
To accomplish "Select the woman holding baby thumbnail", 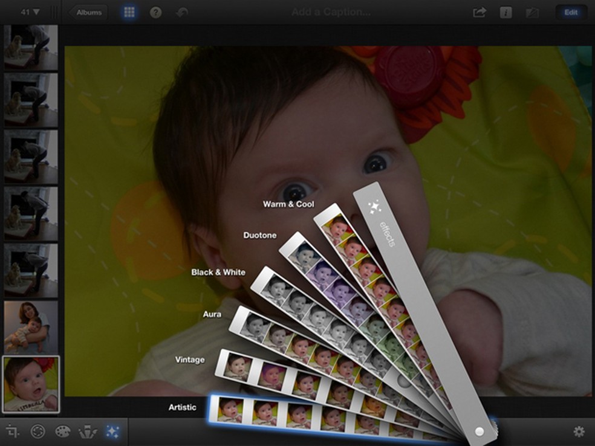I will click(31, 326).
